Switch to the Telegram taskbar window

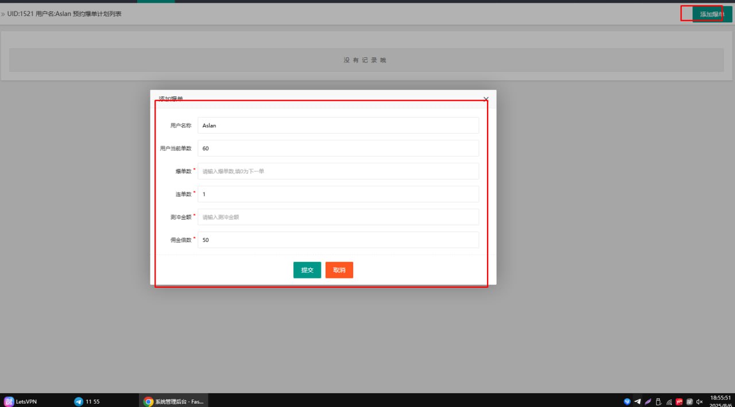tap(87, 402)
